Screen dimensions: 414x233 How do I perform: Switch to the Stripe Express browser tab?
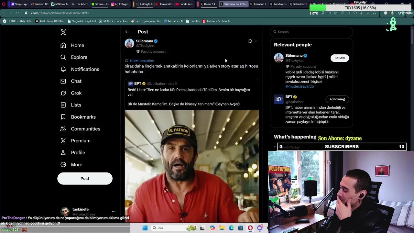click(x=20, y=4)
